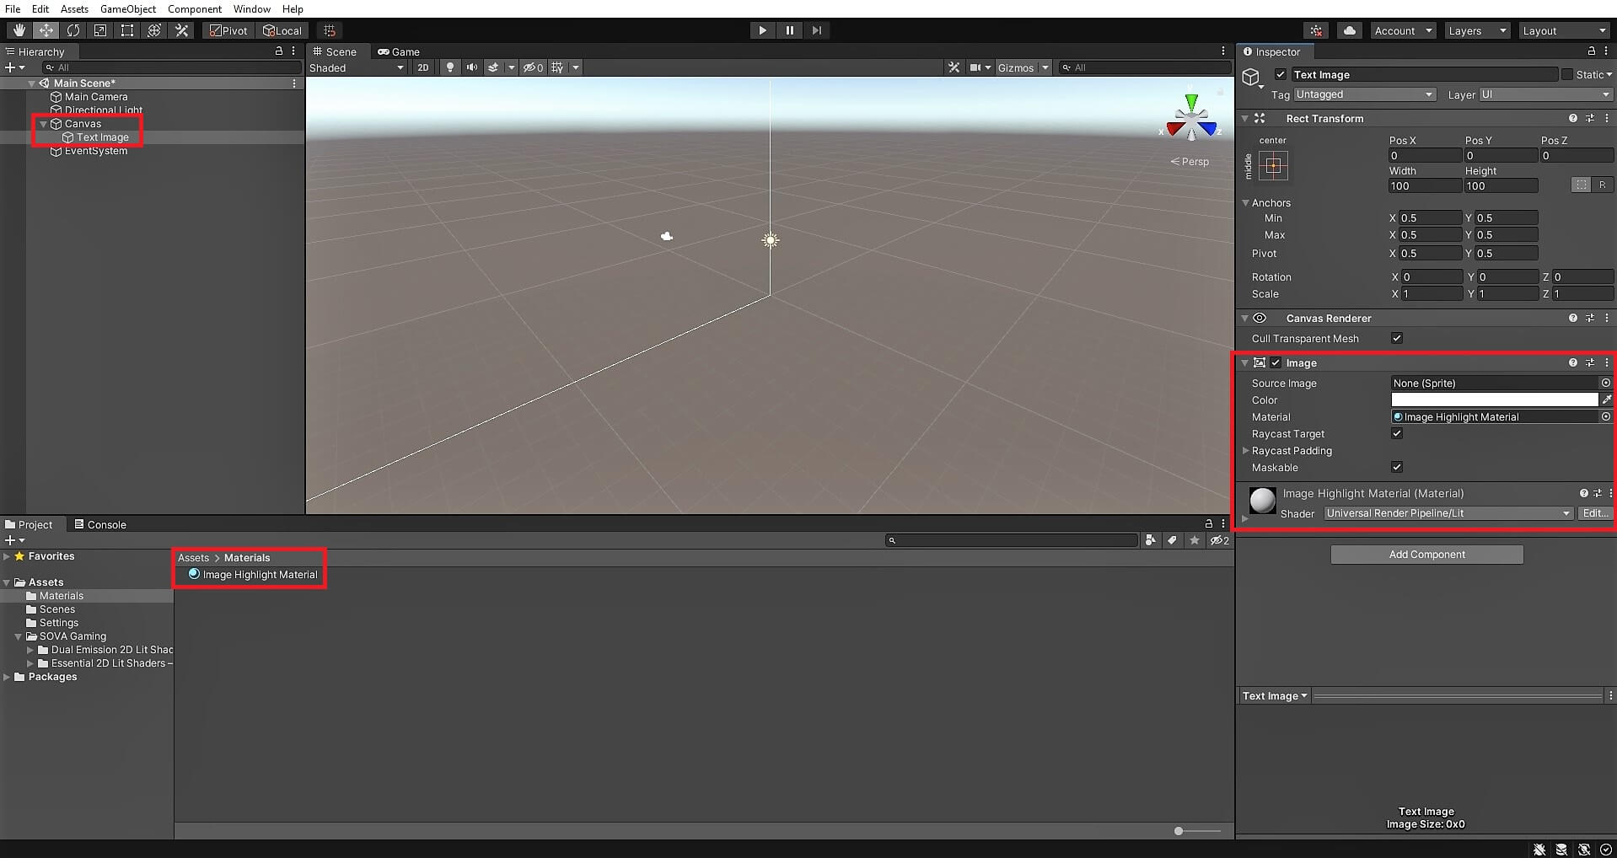The image size is (1617, 858).
Task: Open the GameObject menu
Action: pyautogui.click(x=128, y=8)
